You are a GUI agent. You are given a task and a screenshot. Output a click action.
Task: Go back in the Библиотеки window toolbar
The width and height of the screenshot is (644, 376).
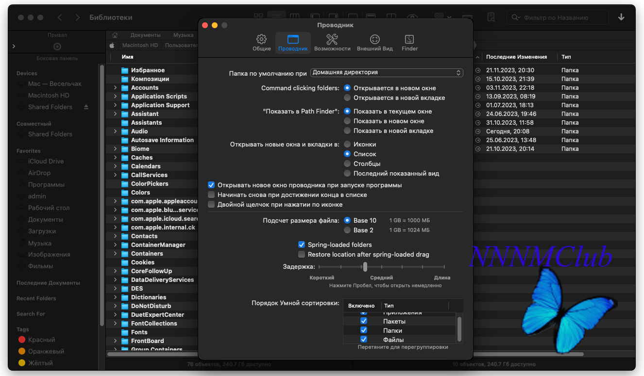click(x=60, y=17)
